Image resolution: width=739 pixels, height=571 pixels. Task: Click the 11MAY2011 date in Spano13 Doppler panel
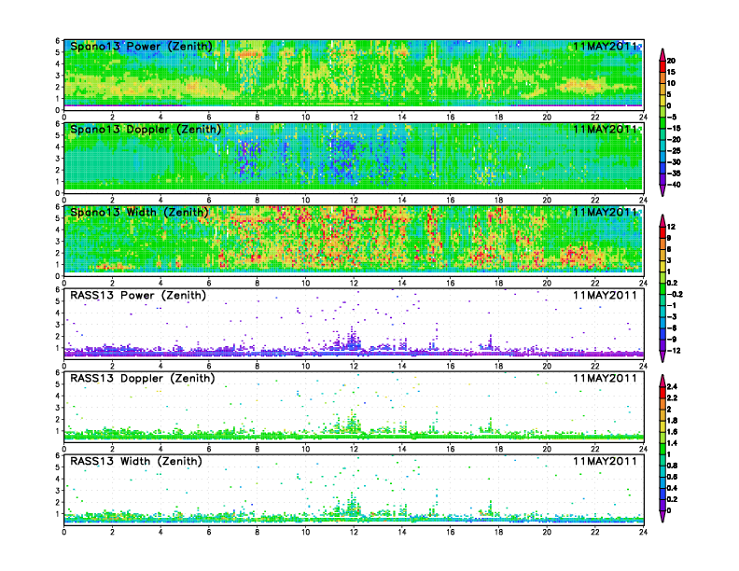(605, 129)
